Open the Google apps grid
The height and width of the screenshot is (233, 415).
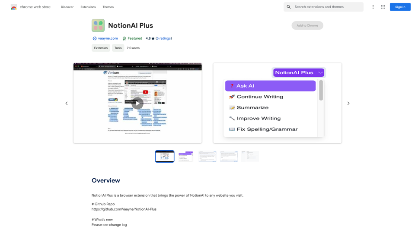[x=383, y=7]
